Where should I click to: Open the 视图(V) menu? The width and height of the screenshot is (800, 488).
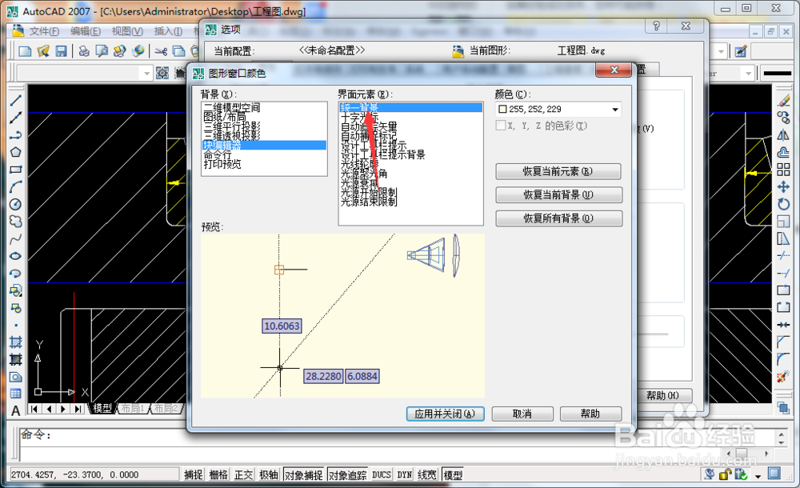[127, 31]
